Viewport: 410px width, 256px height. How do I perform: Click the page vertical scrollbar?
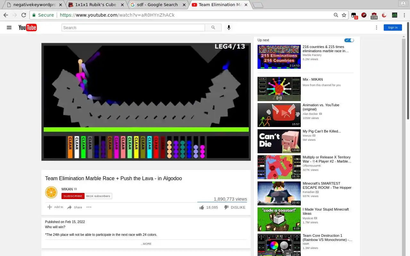click(408, 70)
